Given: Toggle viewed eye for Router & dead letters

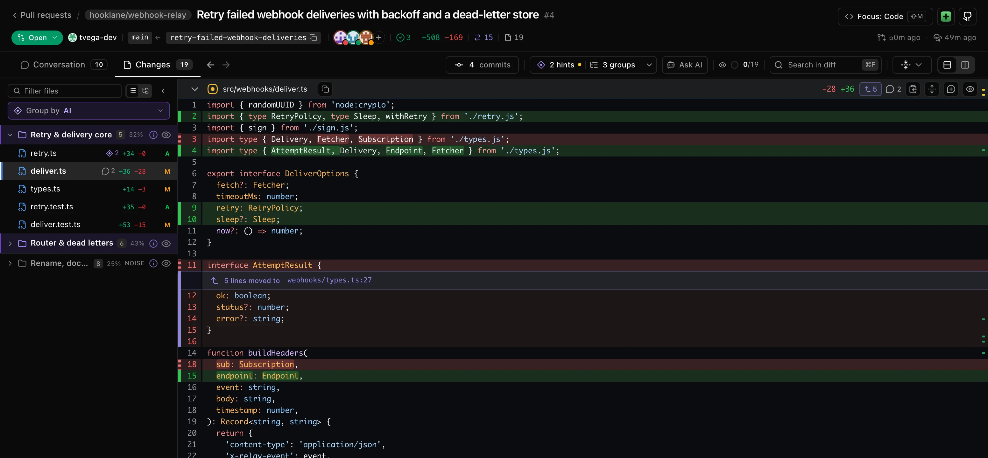Looking at the screenshot, I should point(166,243).
